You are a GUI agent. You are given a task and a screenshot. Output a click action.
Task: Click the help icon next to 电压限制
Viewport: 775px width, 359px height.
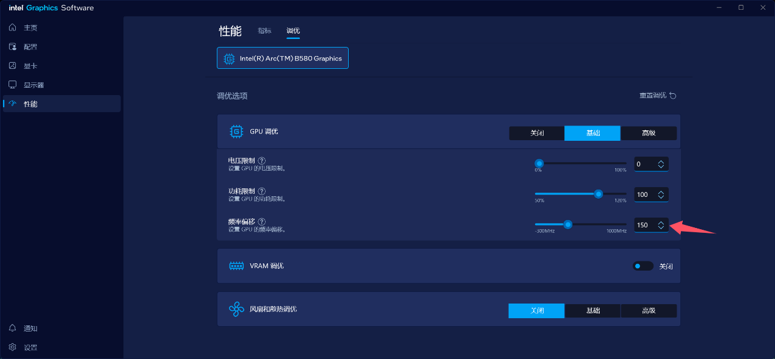click(262, 161)
